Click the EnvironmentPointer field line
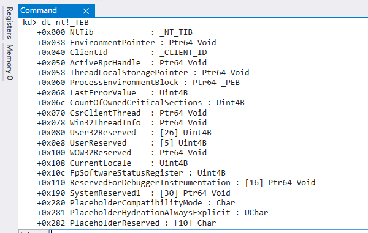Screen dimensions: 368x233 tap(126, 43)
